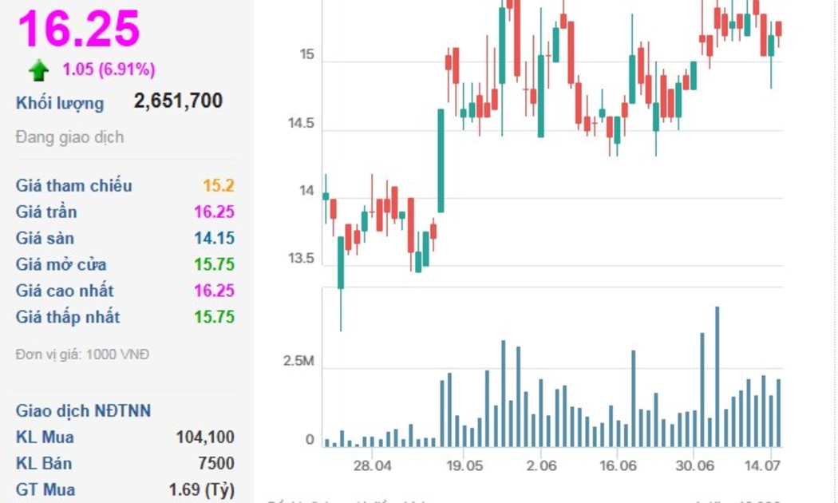838x503 pixels.
Task: Select the Giá tham chiếu row label
Action: point(74,186)
